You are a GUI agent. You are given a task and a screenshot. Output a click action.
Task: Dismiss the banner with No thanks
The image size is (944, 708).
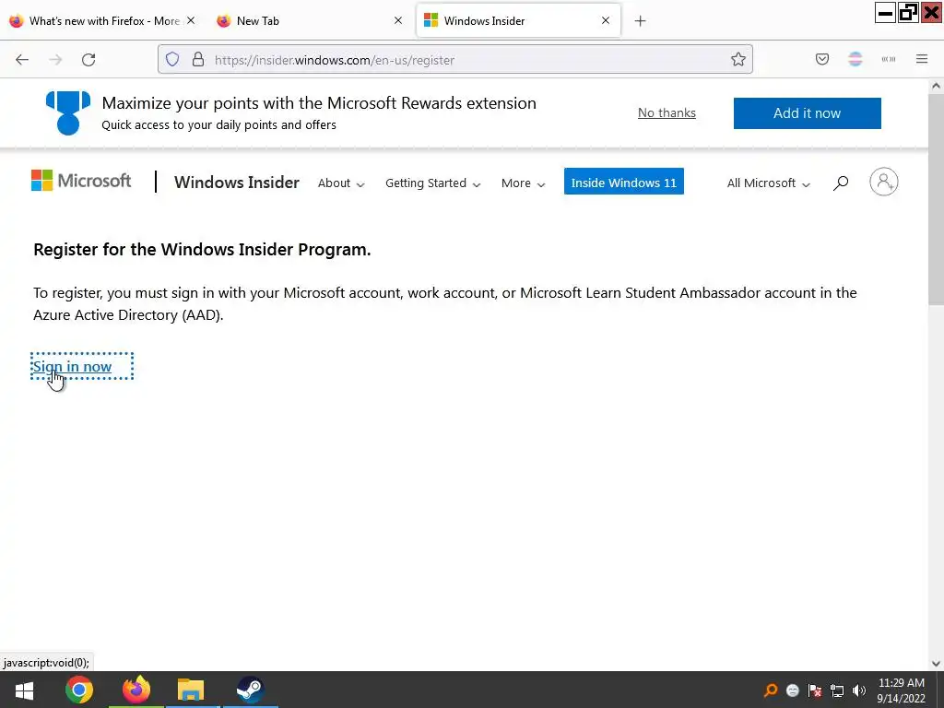point(667,112)
